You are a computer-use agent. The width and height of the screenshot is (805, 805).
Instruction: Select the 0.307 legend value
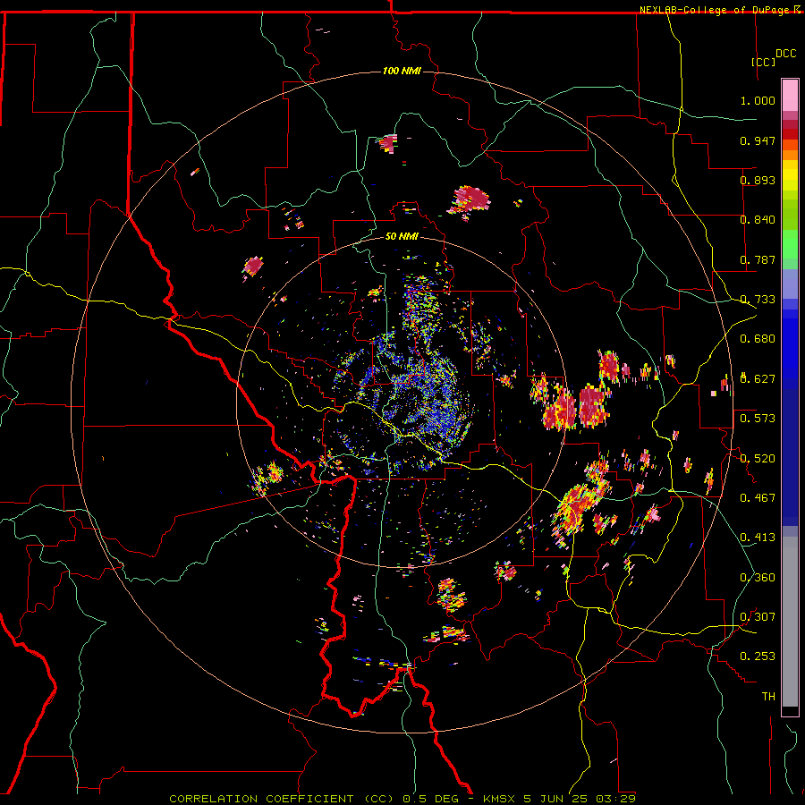758,616
